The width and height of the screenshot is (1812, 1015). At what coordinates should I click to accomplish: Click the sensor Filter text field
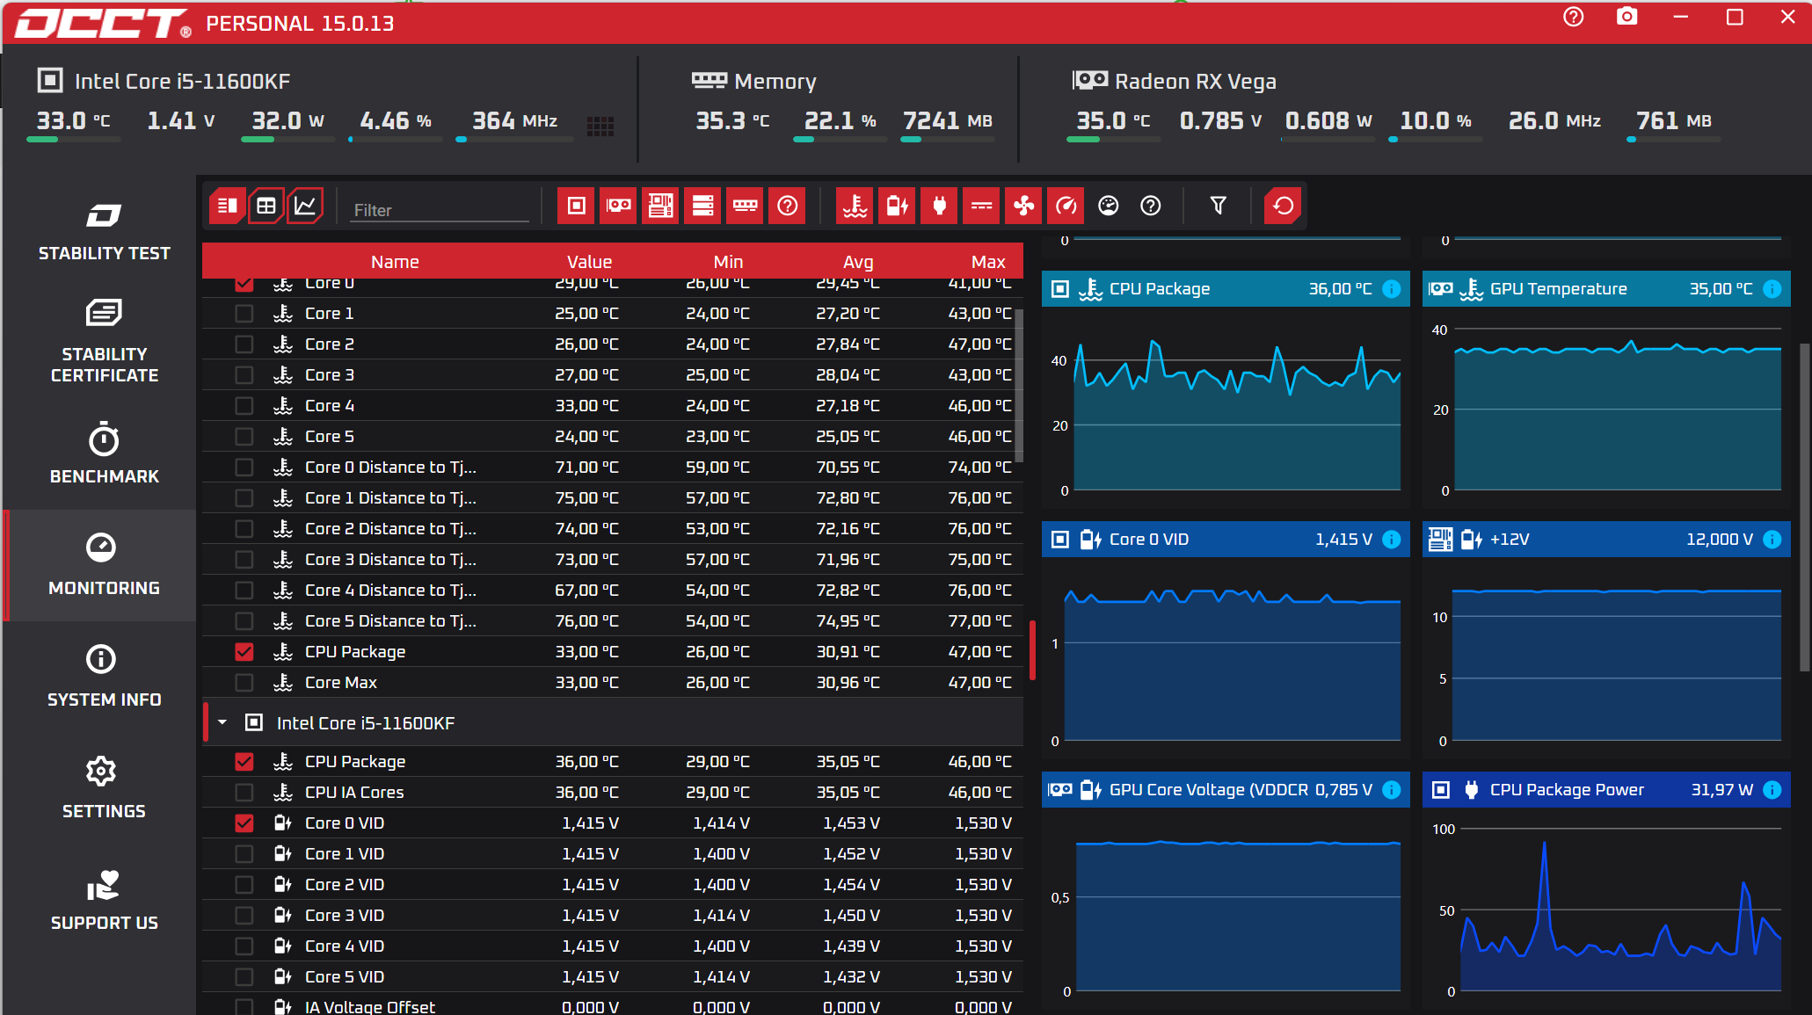click(439, 210)
